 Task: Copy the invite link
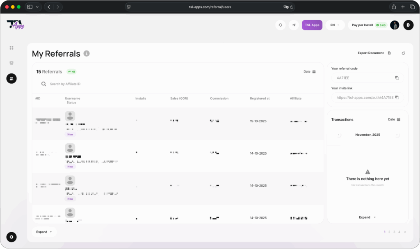coord(397,98)
